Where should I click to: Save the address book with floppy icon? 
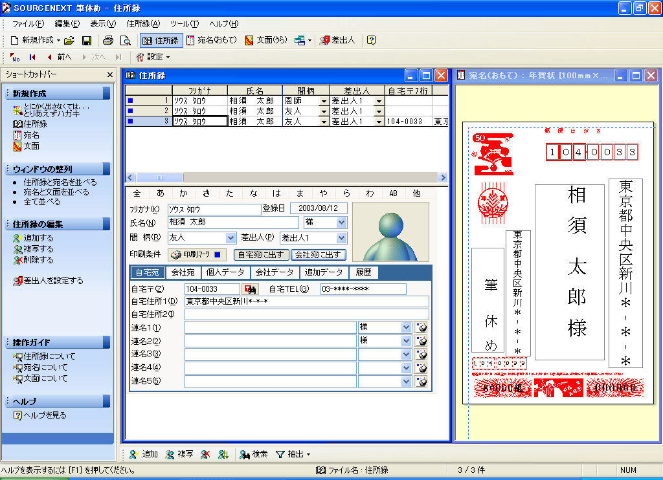pos(87,41)
